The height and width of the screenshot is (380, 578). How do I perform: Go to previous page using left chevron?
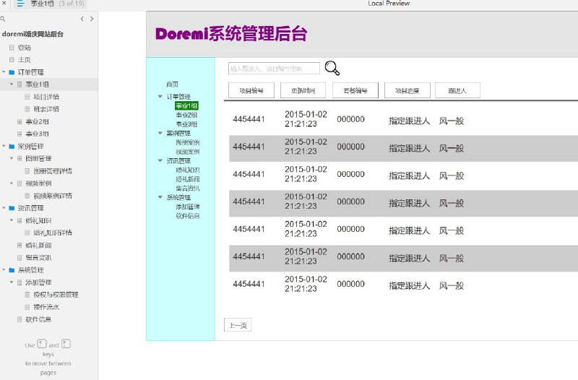(x=82, y=19)
